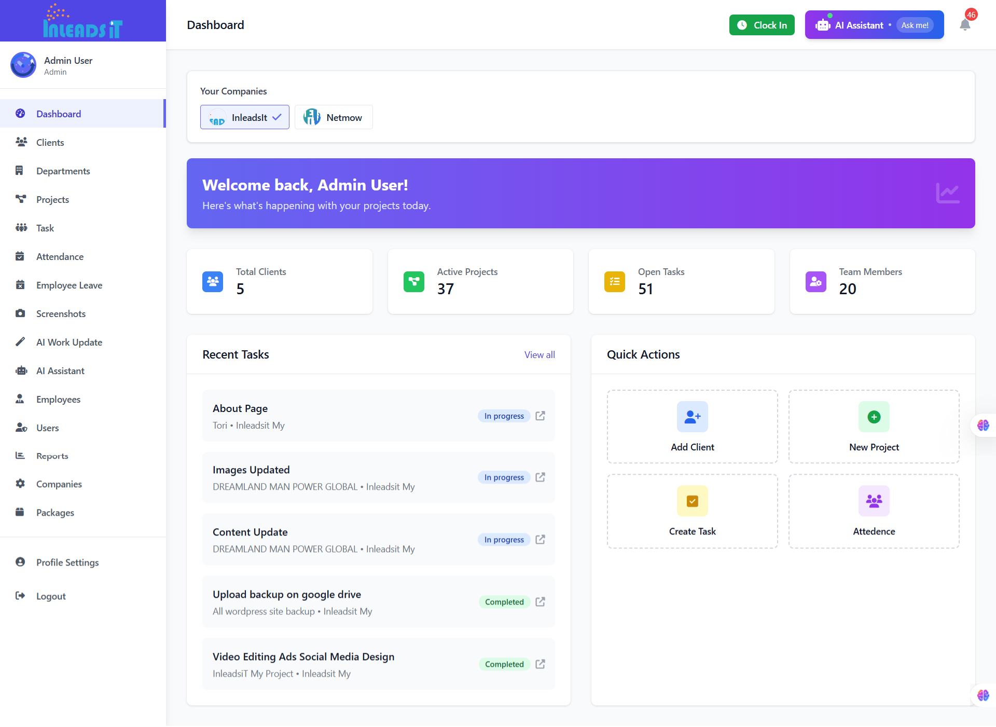996x727 pixels.
Task: Click the Admin User profile avatar
Action: pos(23,65)
